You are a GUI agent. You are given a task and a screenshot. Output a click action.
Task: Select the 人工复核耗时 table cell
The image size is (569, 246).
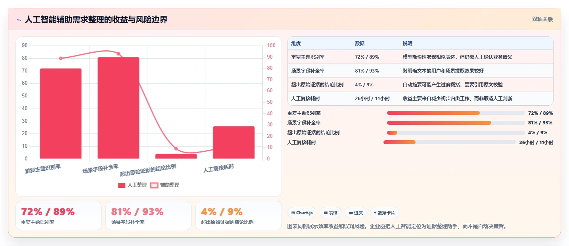[305, 99]
